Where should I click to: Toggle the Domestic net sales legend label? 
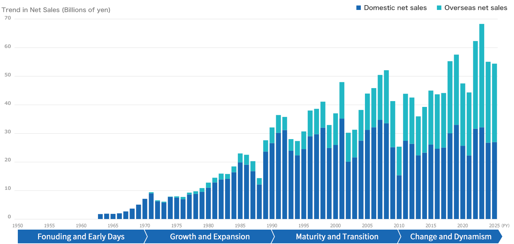(x=395, y=8)
